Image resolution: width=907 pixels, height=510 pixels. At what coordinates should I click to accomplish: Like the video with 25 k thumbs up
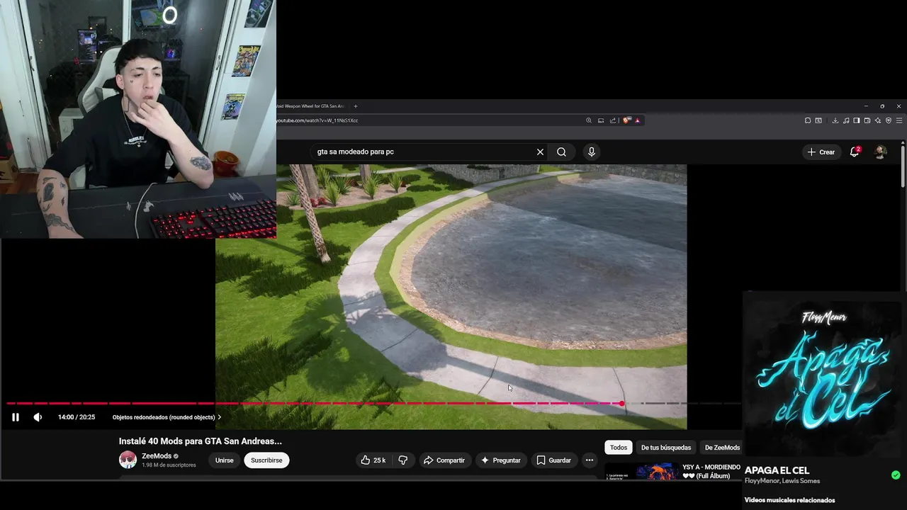[x=373, y=460]
